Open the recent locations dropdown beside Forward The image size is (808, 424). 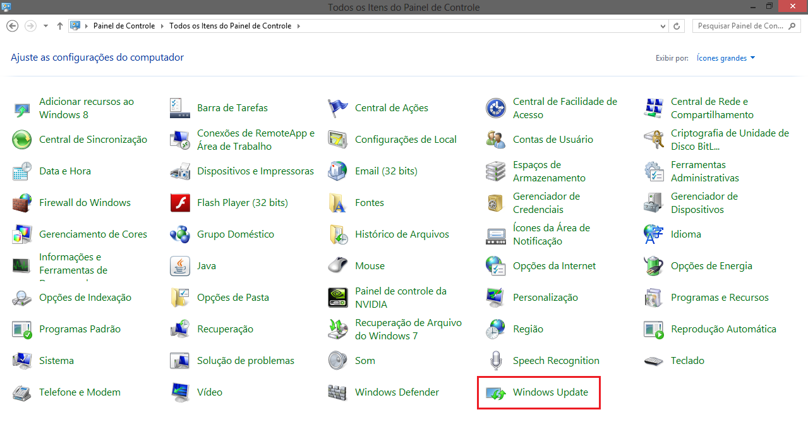pyautogui.click(x=45, y=26)
